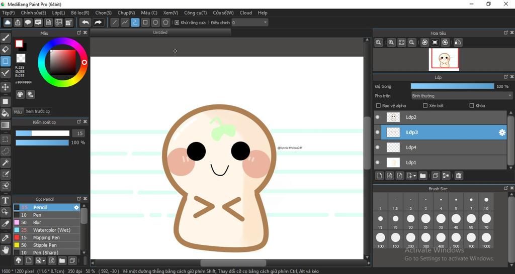Viewport: 515px width, 274px height.
Task: Select the Gradient tool
Action: 5,125
